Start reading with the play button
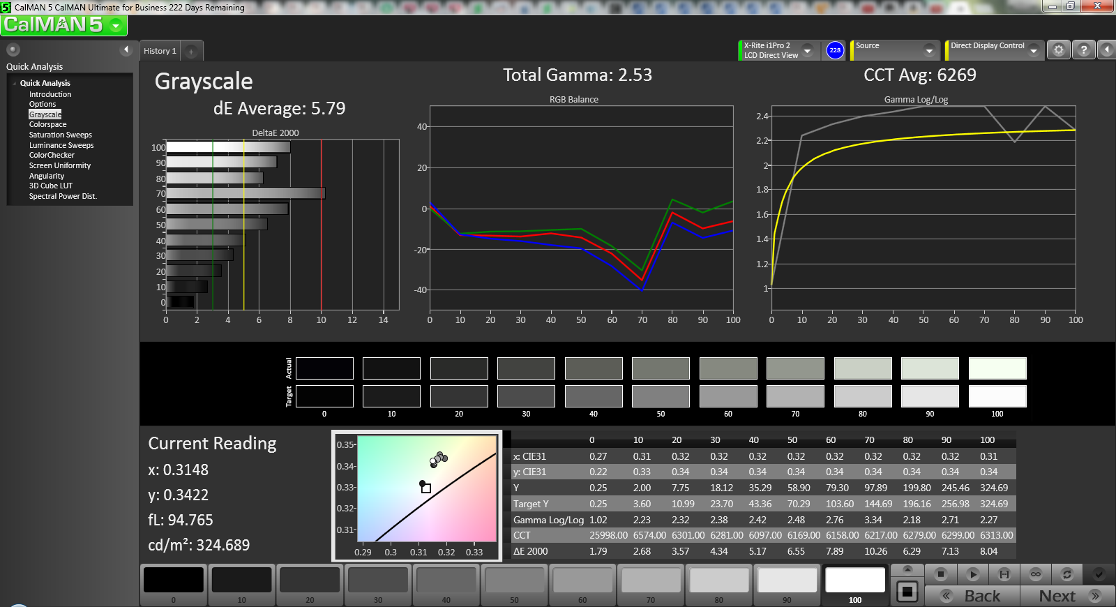Screen dimensions: 1116x607 click(x=972, y=574)
